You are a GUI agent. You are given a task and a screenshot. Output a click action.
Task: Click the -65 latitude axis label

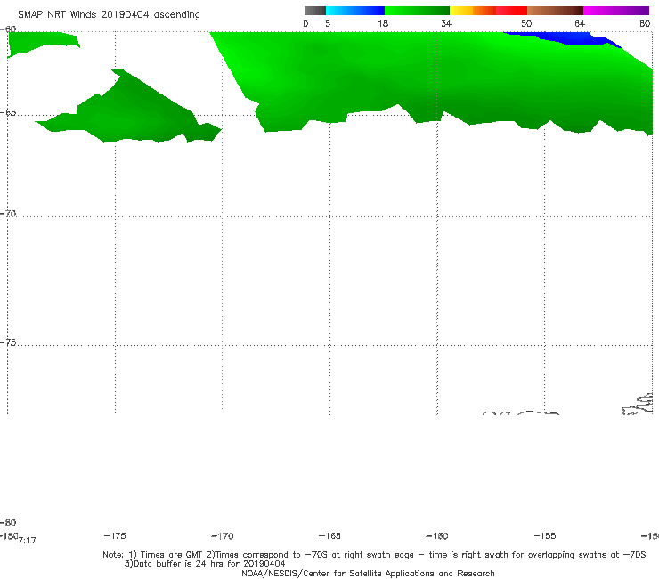(8, 113)
